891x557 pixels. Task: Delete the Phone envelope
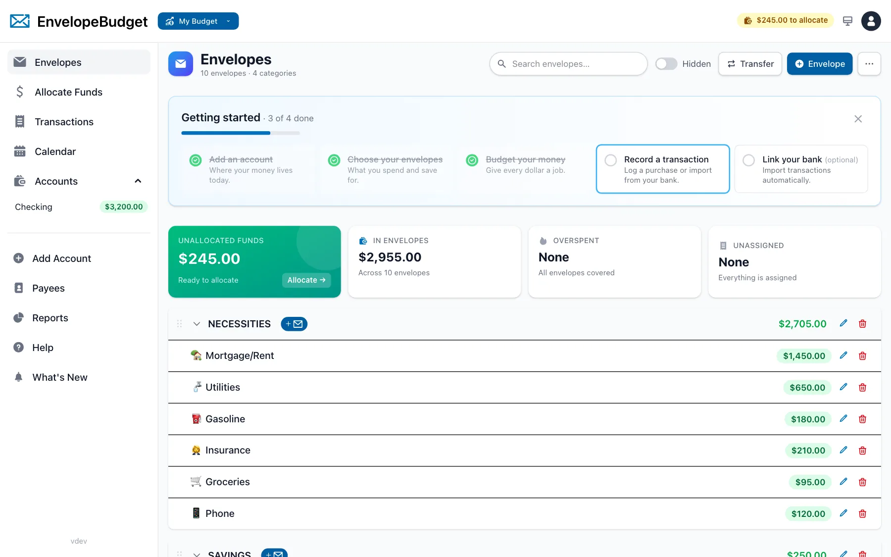pos(862,513)
